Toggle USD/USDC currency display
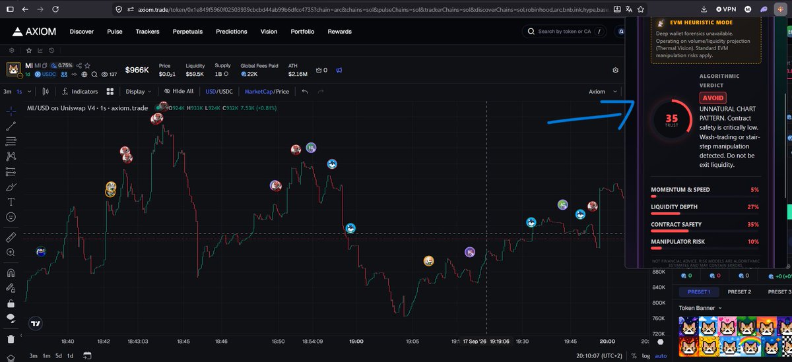This screenshot has height=362, width=792. tap(219, 92)
